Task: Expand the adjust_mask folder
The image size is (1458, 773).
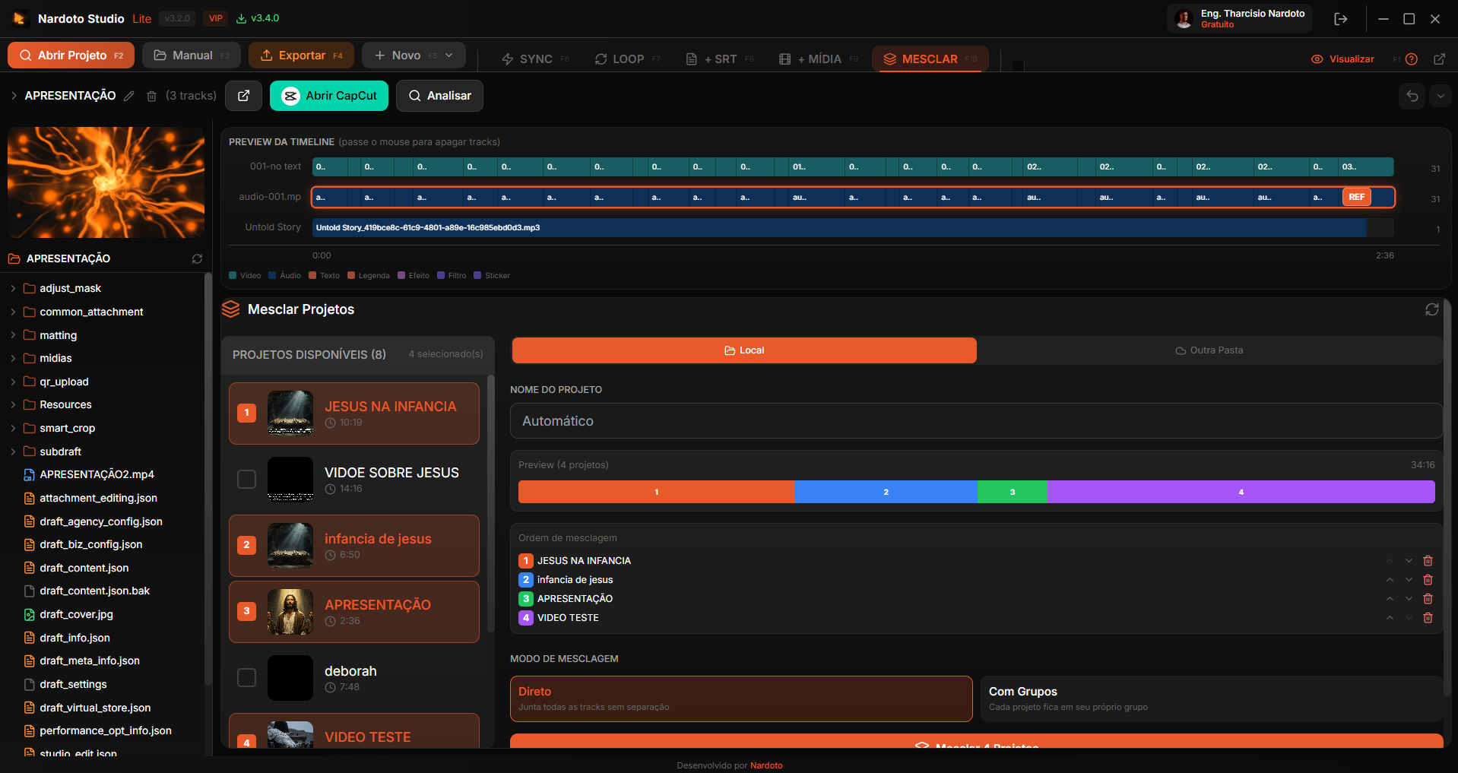Action: [14, 289]
